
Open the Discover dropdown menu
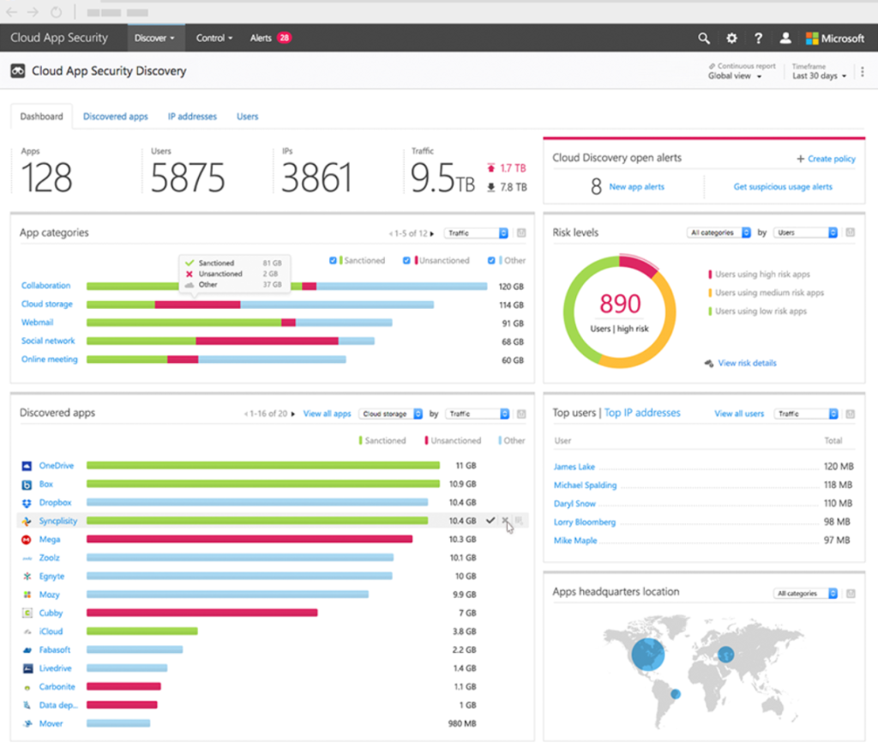pyautogui.click(x=154, y=38)
